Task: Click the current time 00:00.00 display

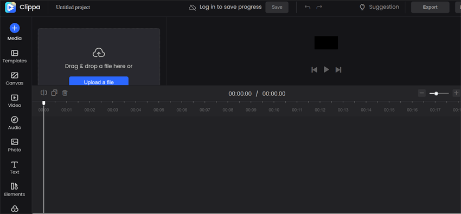Action: point(240,94)
